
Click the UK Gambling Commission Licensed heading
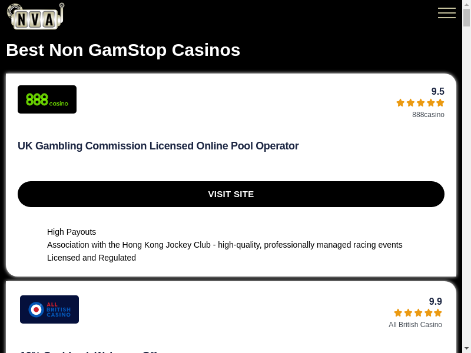coord(158,146)
